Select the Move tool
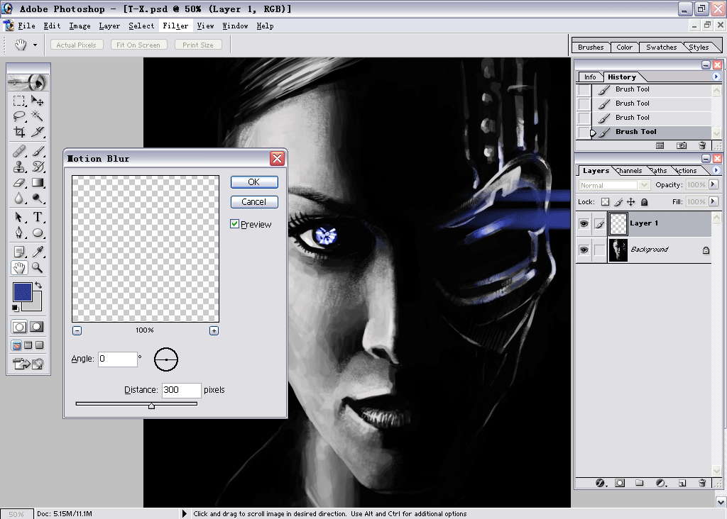Screen dimensions: 727x519 point(38,101)
